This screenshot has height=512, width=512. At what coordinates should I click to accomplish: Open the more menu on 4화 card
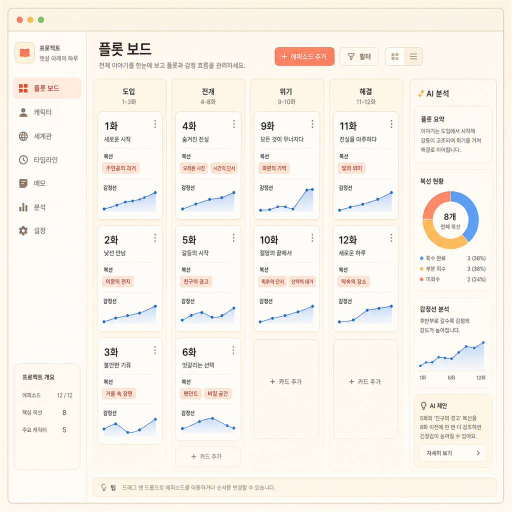pyautogui.click(x=234, y=124)
